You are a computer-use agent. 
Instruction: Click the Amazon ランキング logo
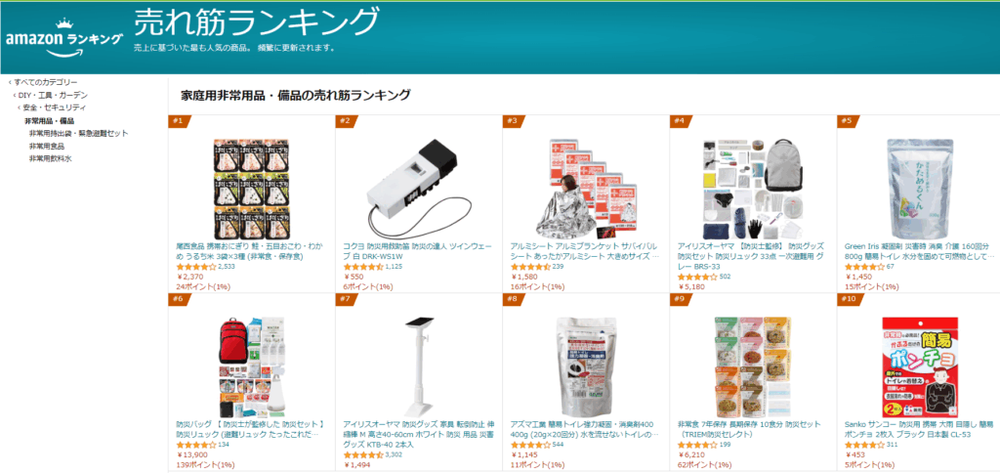[x=64, y=38]
